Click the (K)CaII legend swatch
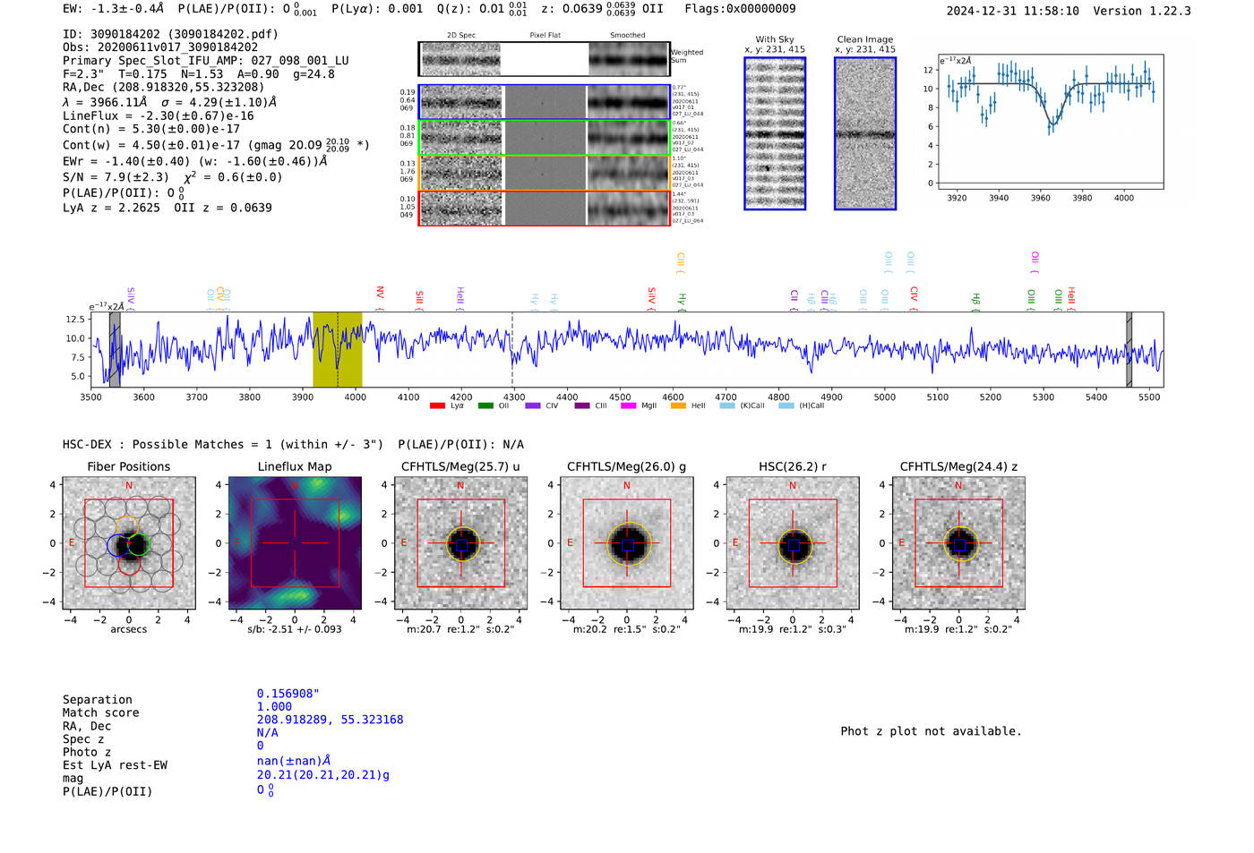This screenshot has width=1254, height=853. coord(727,406)
